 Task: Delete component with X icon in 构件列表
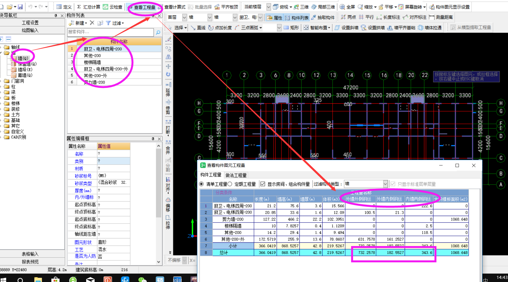(92, 23)
